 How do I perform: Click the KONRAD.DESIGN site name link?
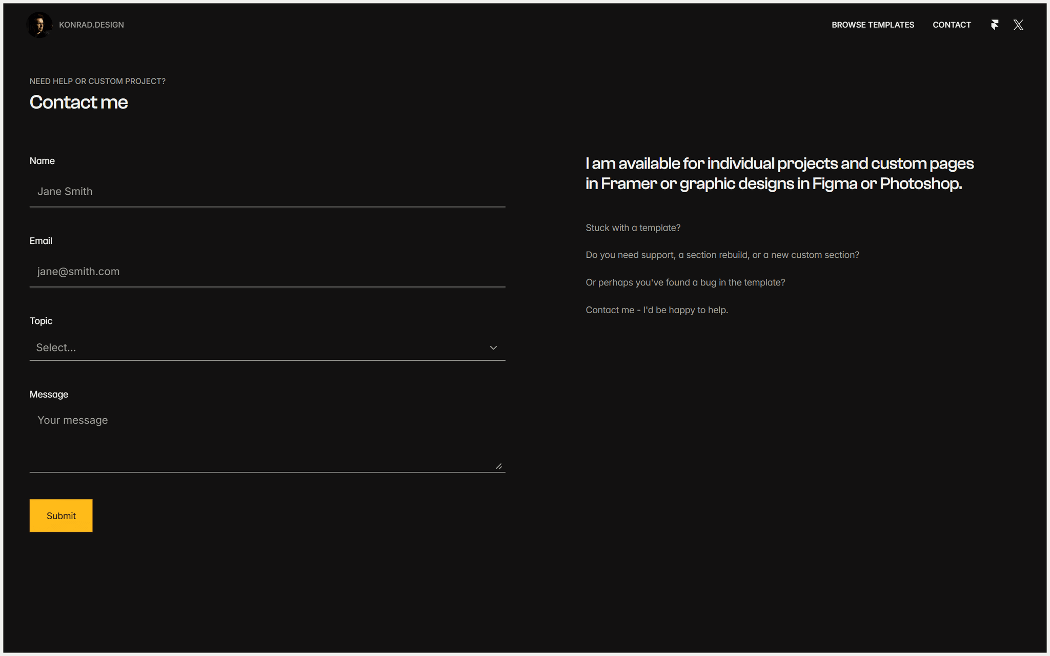91,25
